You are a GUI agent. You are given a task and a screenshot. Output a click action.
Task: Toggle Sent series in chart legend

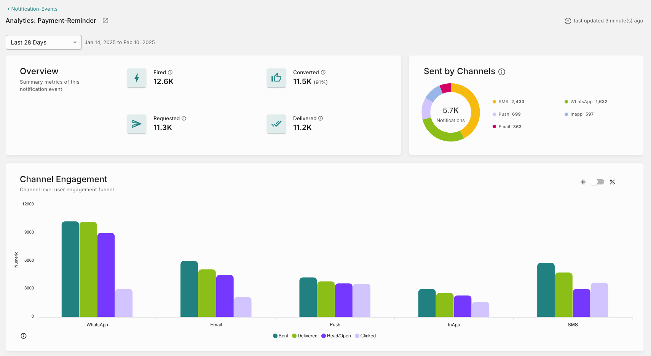[281, 336]
